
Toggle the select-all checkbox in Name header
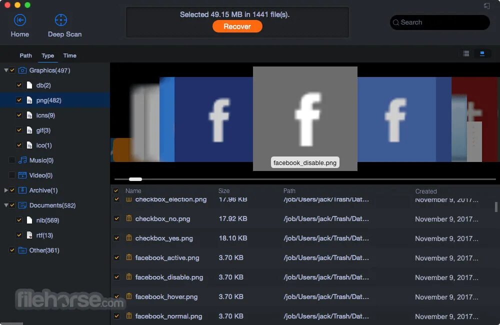click(116, 190)
